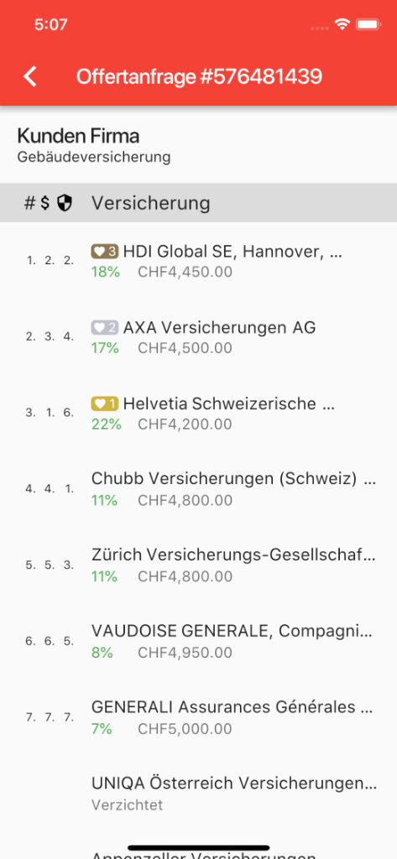Image resolution: width=397 pixels, height=859 pixels.
Task: Tap the Wi-Fi status icon
Action: coord(343,24)
